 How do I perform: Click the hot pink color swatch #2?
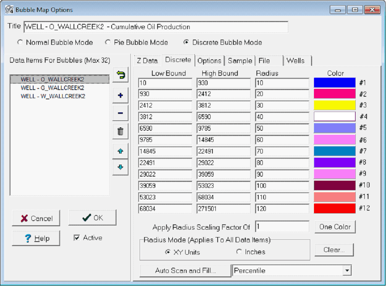pyautogui.click(x=334, y=94)
